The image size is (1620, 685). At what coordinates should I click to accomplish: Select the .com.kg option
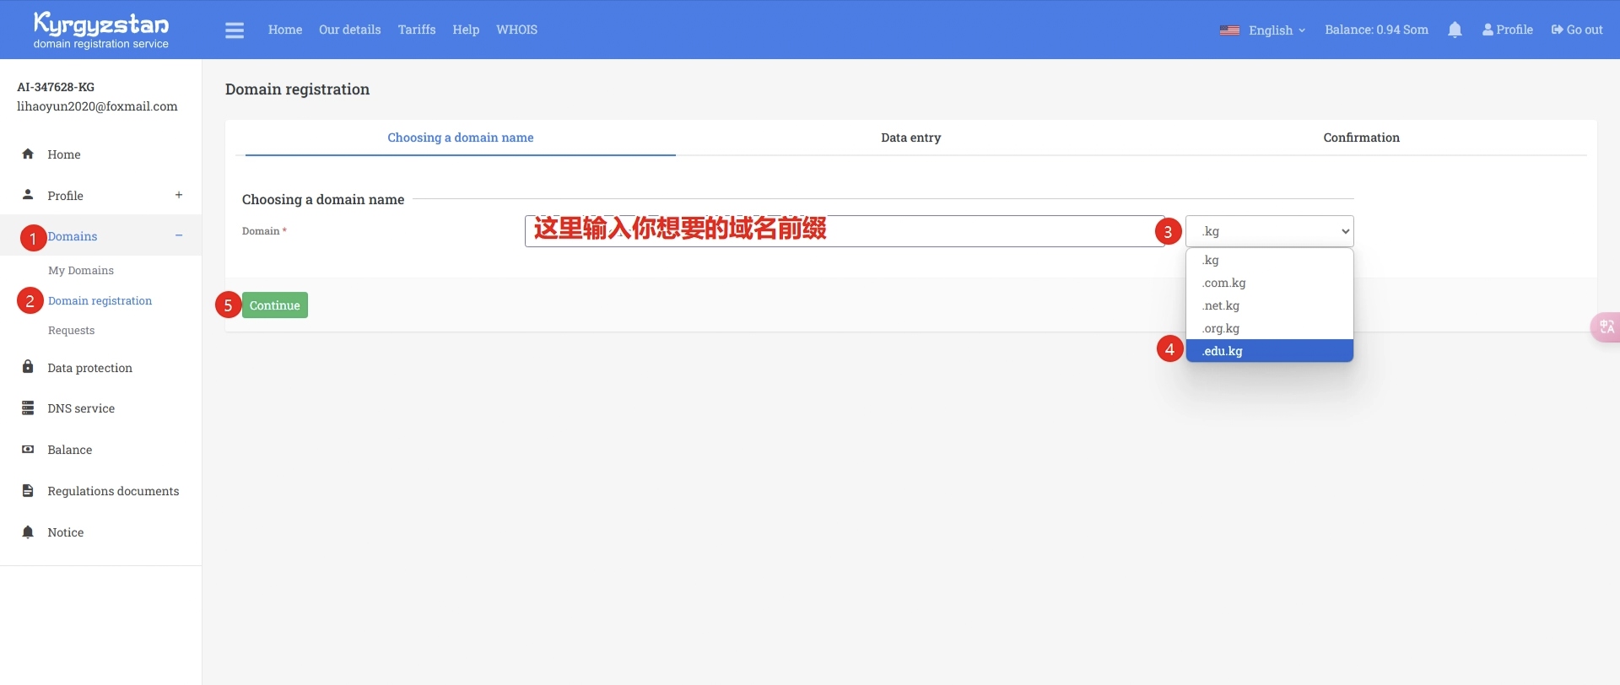[x=1269, y=283]
